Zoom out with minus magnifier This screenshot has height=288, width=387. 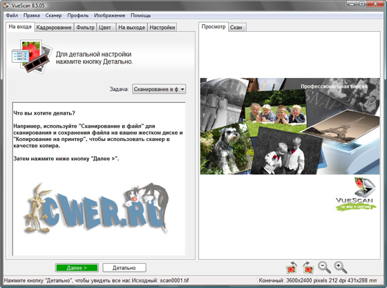pos(324,267)
